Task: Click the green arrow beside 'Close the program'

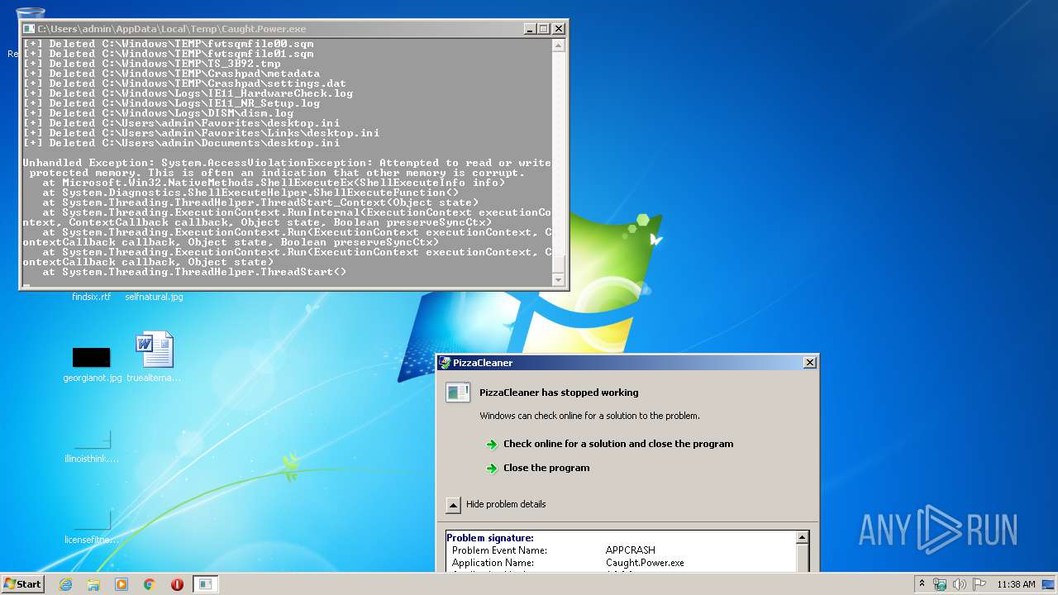Action: click(493, 468)
